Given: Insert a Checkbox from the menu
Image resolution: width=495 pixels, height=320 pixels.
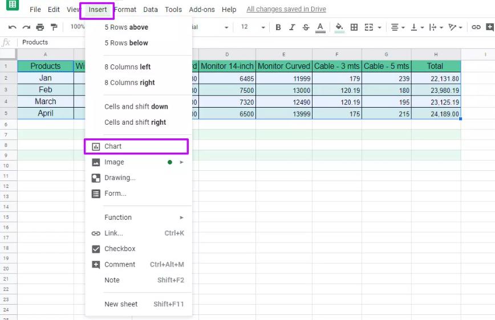Looking at the screenshot, I should 120,249.
